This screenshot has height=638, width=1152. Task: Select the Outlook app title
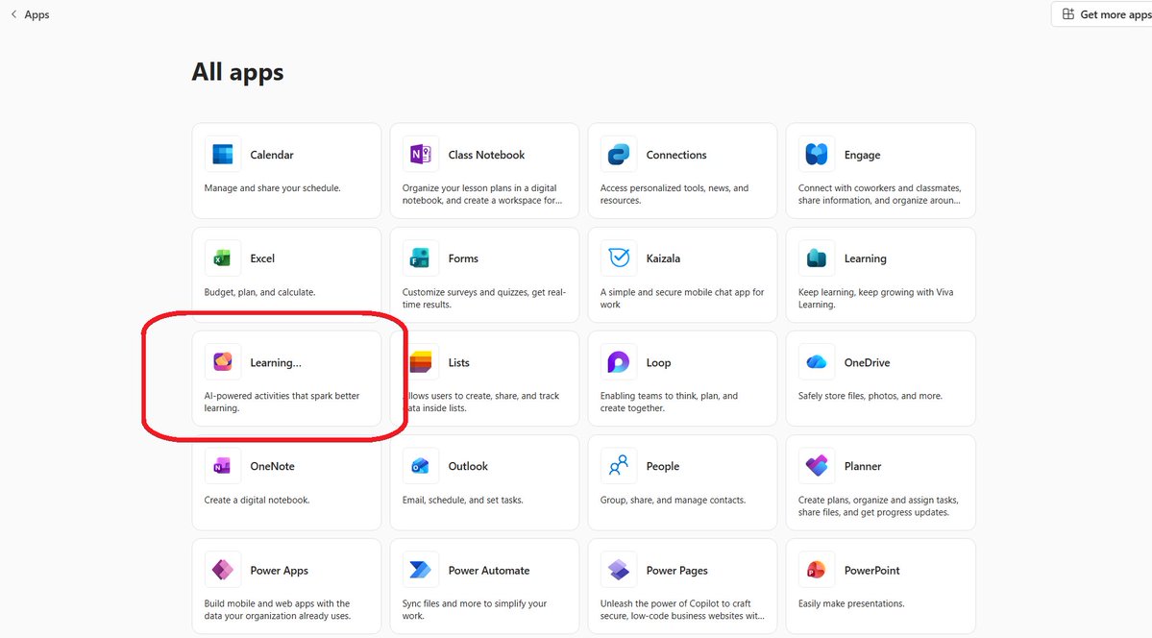468,466
